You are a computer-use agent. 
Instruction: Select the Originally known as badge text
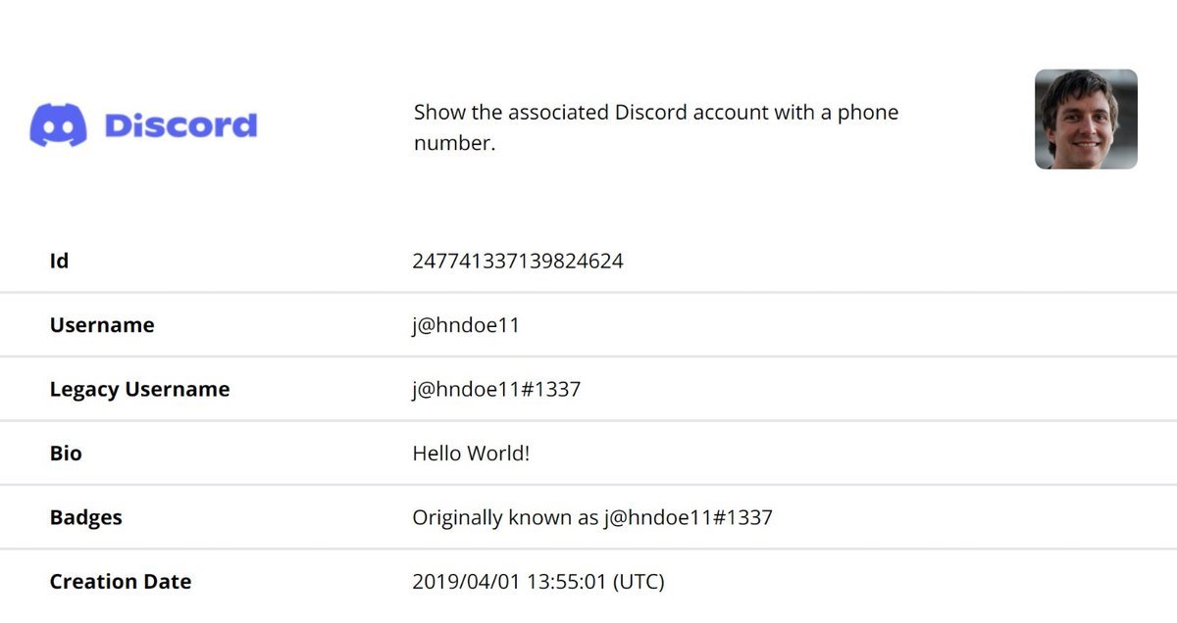click(x=592, y=517)
